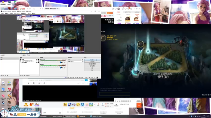211x118 pixels.
Task: Open the View menu in OBS
Action: click(11, 14)
